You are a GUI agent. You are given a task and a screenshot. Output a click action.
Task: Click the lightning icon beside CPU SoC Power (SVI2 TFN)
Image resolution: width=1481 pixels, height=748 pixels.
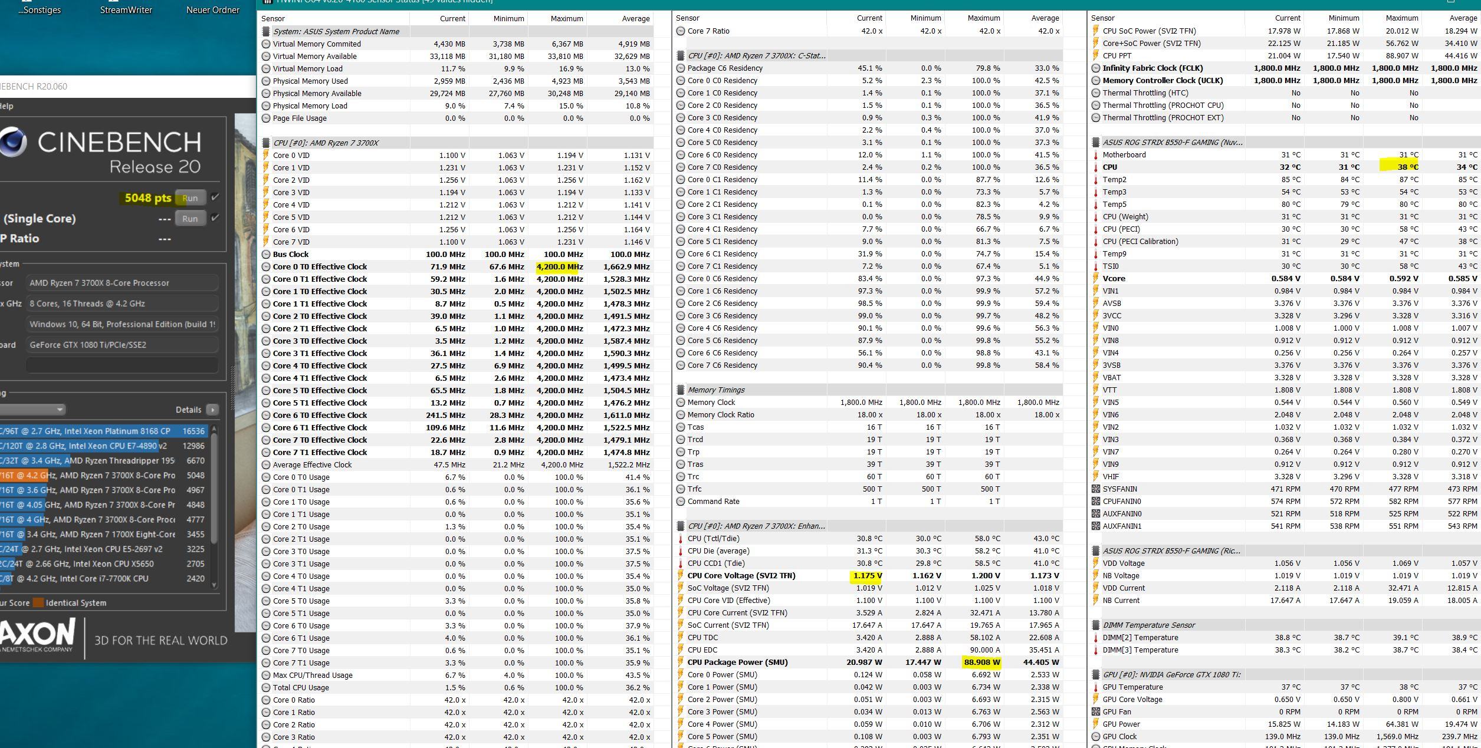tap(1096, 31)
